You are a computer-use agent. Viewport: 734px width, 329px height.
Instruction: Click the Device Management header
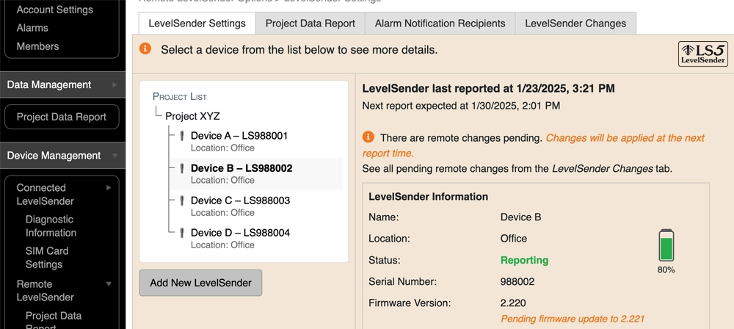tap(62, 156)
